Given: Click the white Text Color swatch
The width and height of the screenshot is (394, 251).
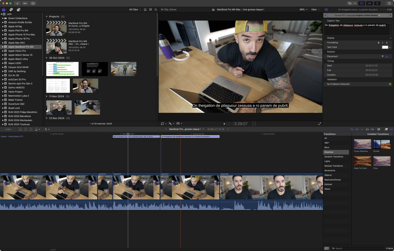Looking at the screenshot, I should click(385, 47).
